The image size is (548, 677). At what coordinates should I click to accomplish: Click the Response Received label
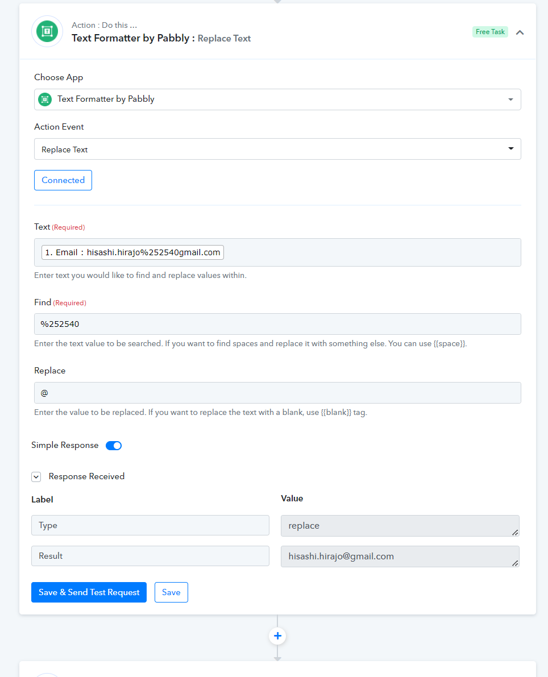[x=87, y=476]
